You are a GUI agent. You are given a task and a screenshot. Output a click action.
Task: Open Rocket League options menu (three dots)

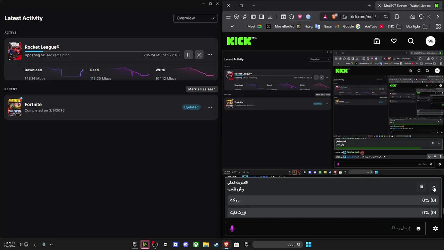pyautogui.click(x=210, y=55)
